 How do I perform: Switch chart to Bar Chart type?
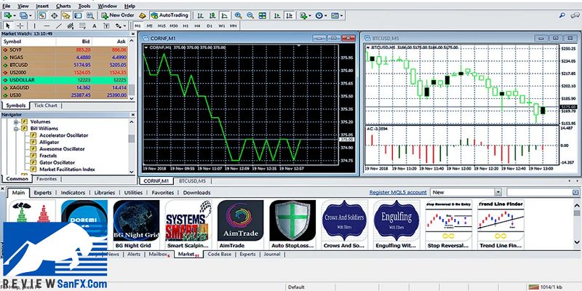click(x=201, y=15)
